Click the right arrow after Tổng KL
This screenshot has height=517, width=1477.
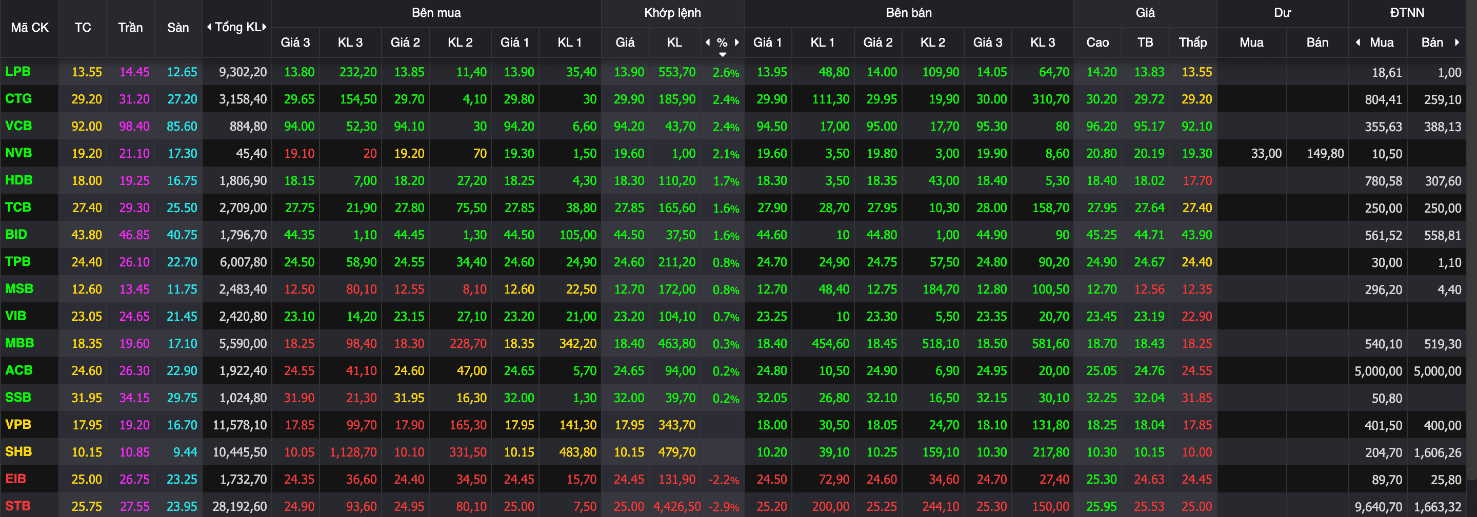coord(264,27)
